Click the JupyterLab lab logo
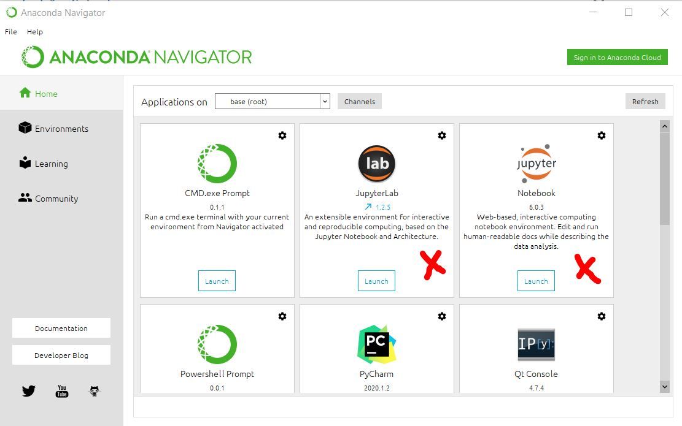The height and width of the screenshot is (426, 682). (x=377, y=164)
